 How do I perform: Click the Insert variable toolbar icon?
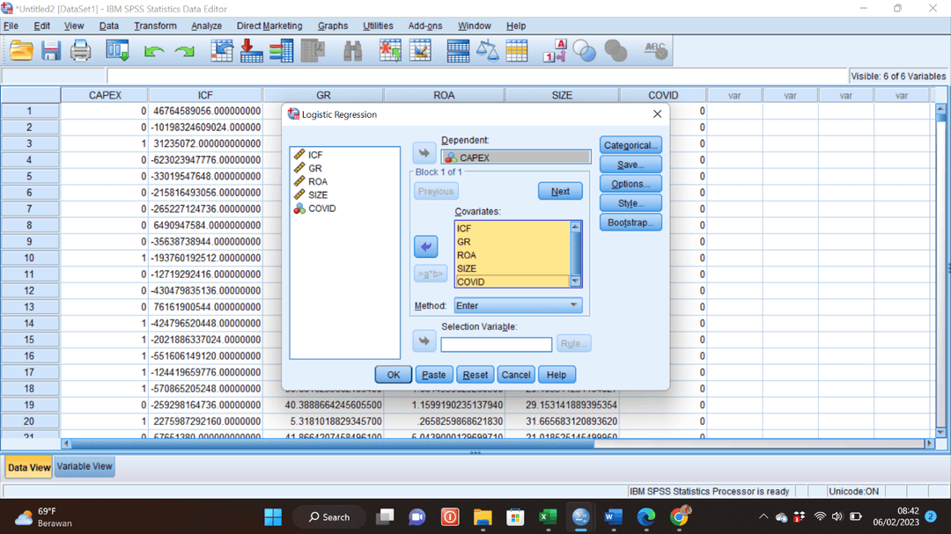click(x=420, y=51)
